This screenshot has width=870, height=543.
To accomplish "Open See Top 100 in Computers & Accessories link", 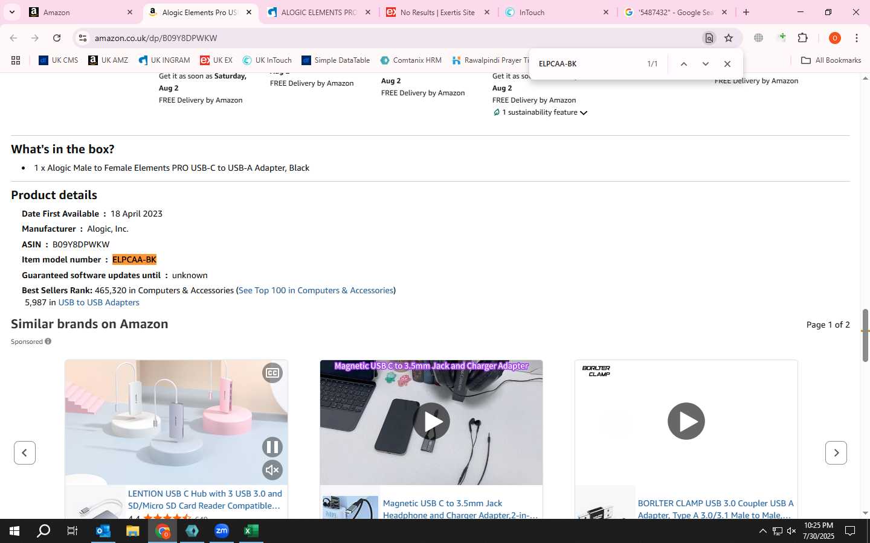I will (316, 290).
